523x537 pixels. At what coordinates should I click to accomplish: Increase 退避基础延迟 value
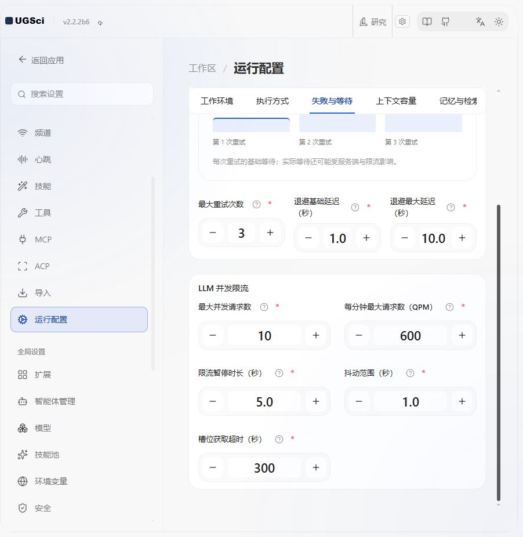(x=366, y=238)
